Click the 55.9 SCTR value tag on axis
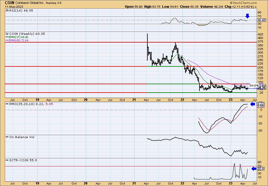The width and height of the screenshot is (268, 186). 260,169
